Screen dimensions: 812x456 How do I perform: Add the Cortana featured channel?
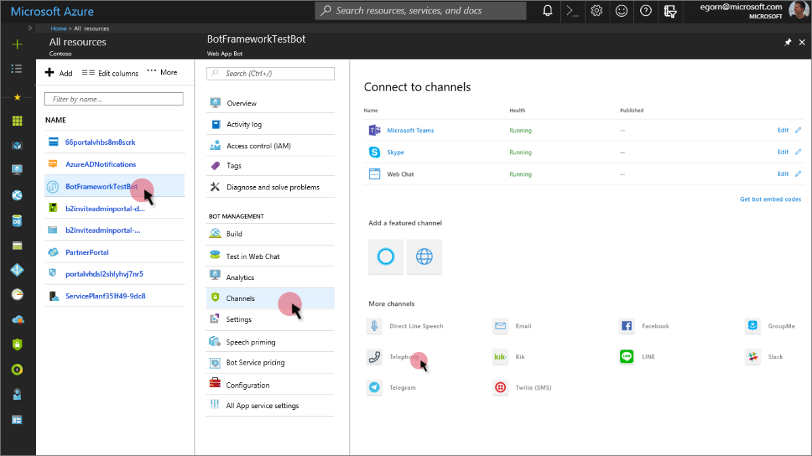pyautogui.click(x=386, y=256)
